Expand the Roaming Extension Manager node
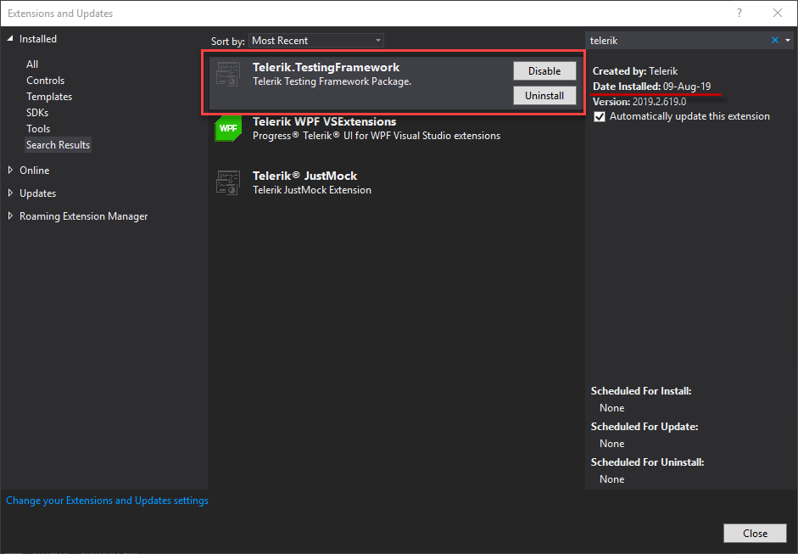 [10, 215]
